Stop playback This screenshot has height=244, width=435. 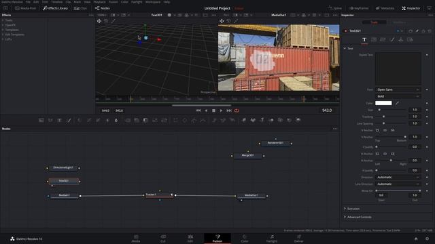[213, 110]
